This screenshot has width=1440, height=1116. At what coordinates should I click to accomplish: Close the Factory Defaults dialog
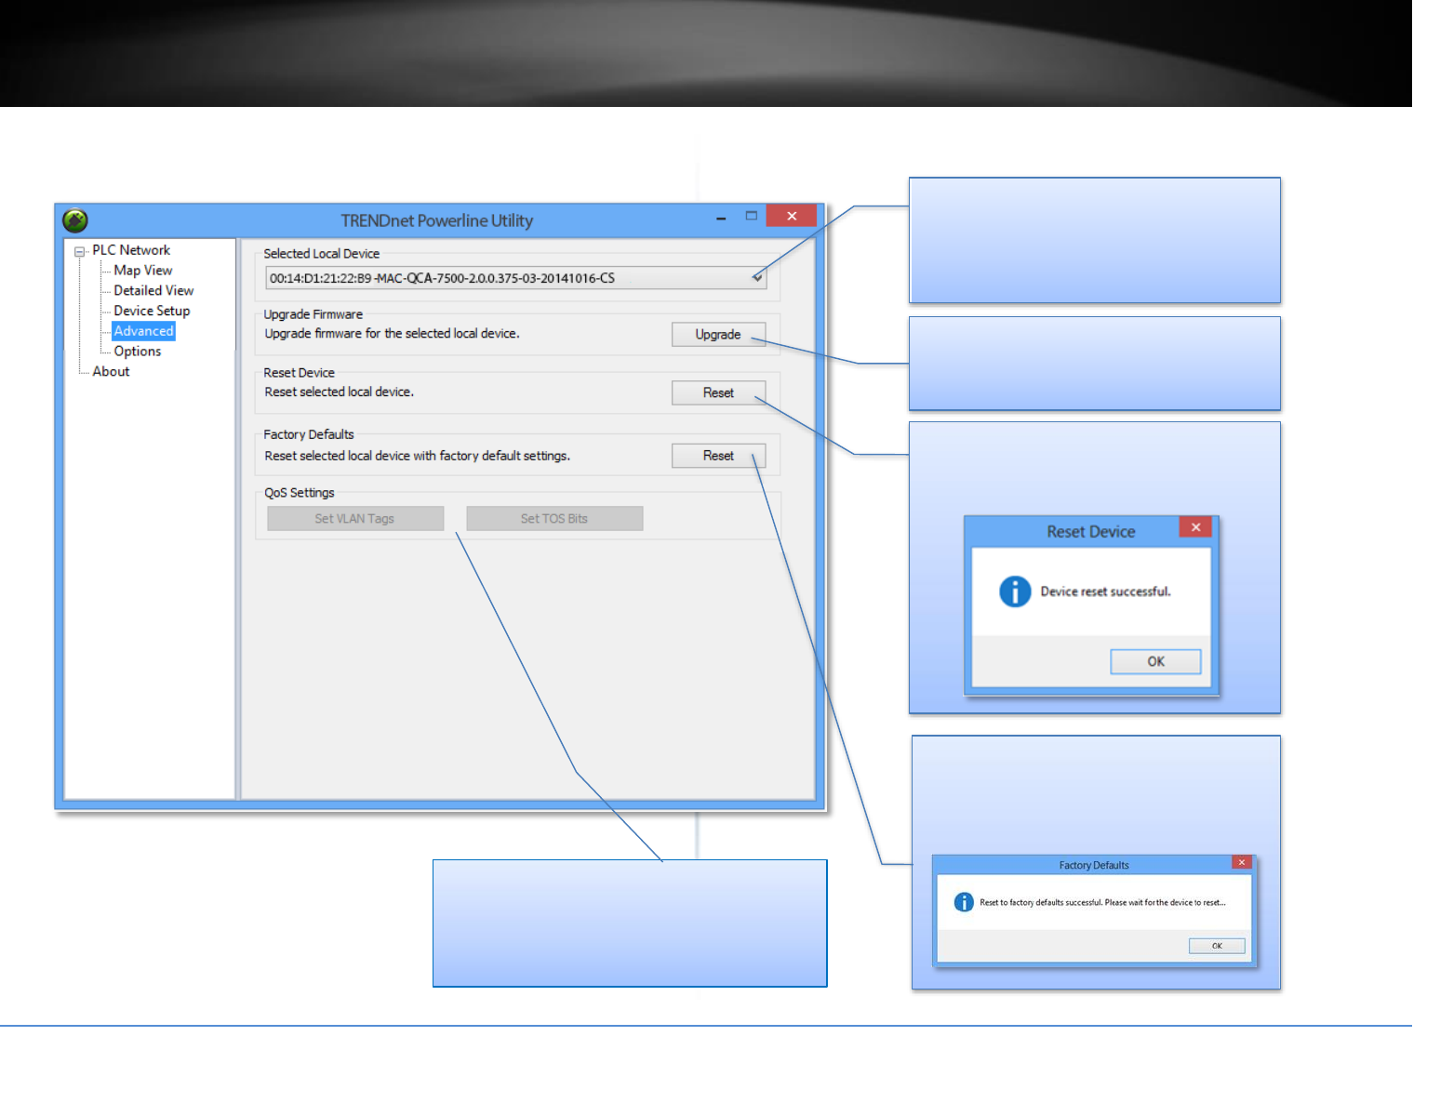[1241, 862]
